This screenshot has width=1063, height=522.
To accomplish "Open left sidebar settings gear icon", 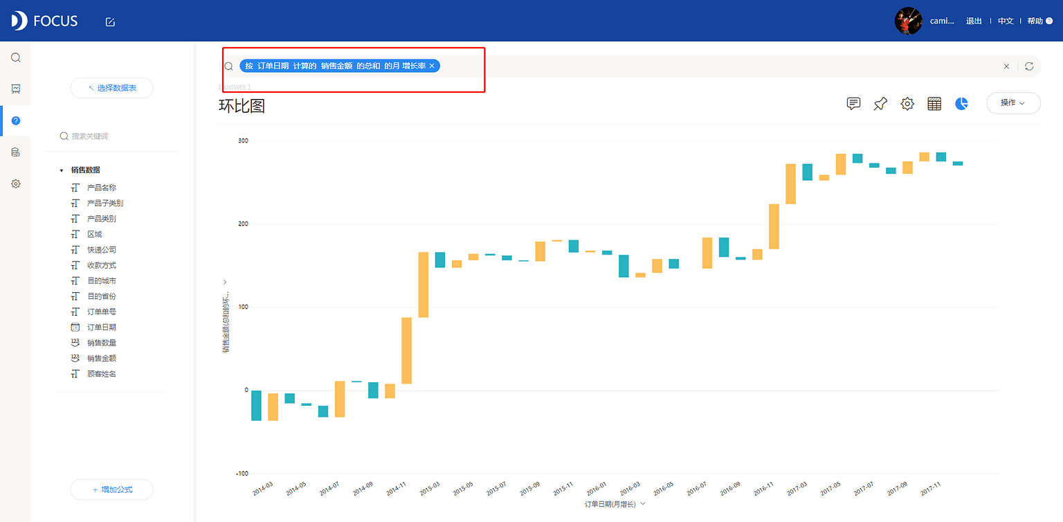I will [15, 183].
